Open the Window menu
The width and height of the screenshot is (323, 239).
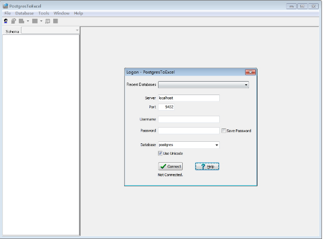[61, 13]
